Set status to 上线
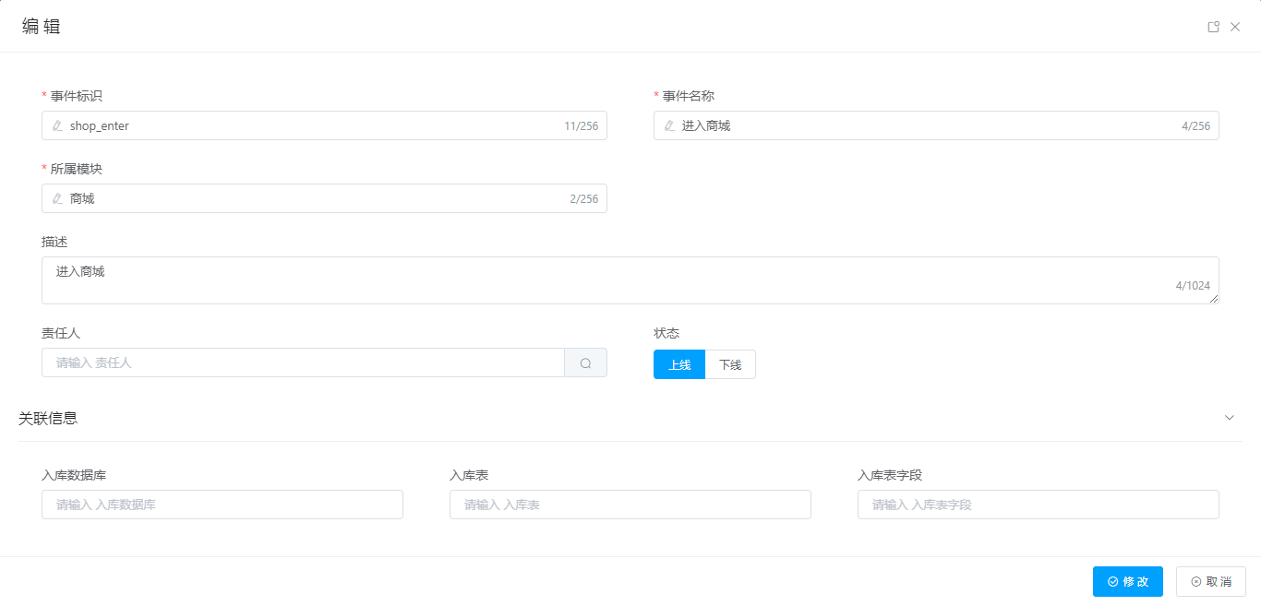1261x606 pixels. [679, 364]
